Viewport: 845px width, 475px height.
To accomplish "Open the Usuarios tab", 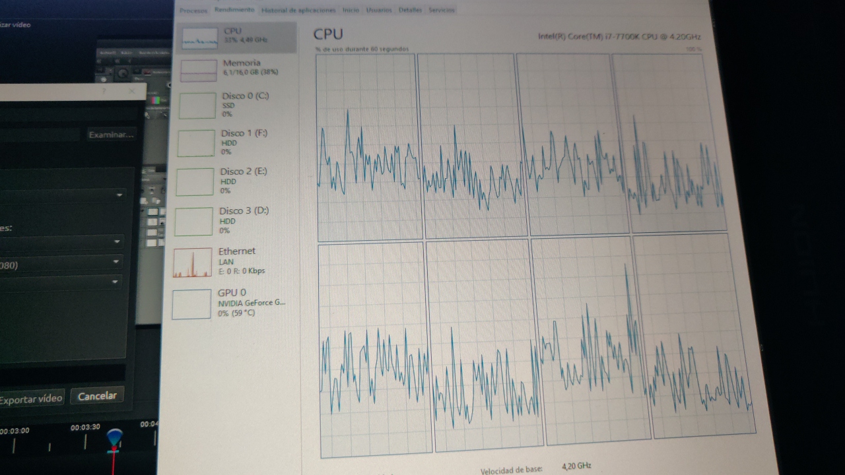I will [x=378, y=10].
